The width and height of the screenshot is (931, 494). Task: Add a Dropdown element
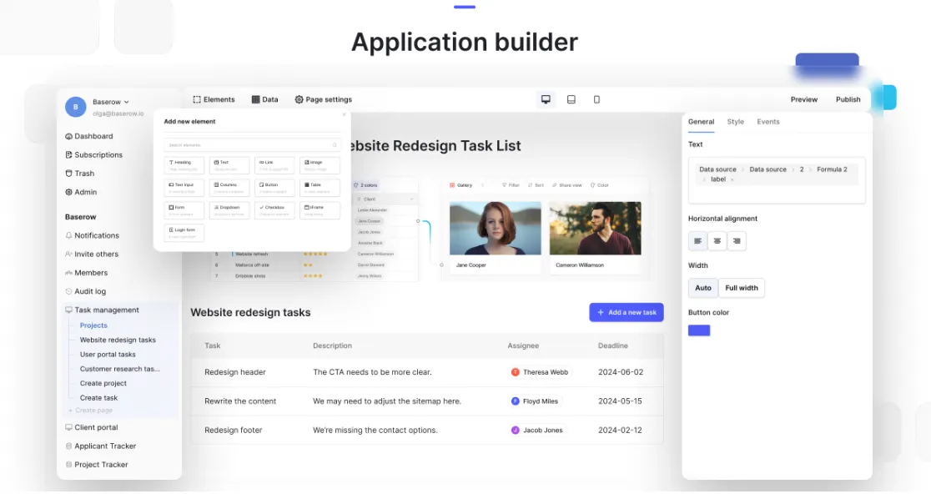coord(229,210)
